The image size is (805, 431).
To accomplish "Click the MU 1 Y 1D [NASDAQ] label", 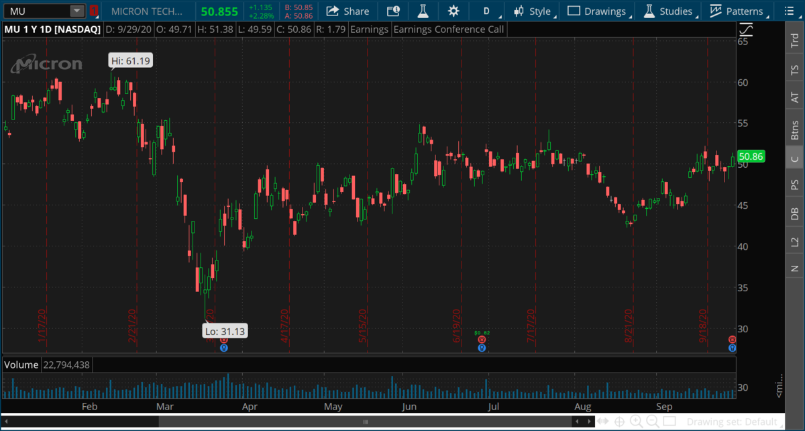I will point(53,30).
